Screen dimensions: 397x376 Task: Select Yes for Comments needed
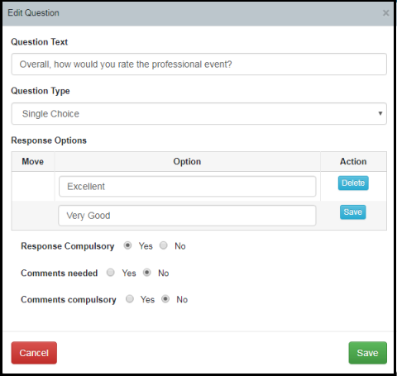pyautogui.click(x=111, y=273)
